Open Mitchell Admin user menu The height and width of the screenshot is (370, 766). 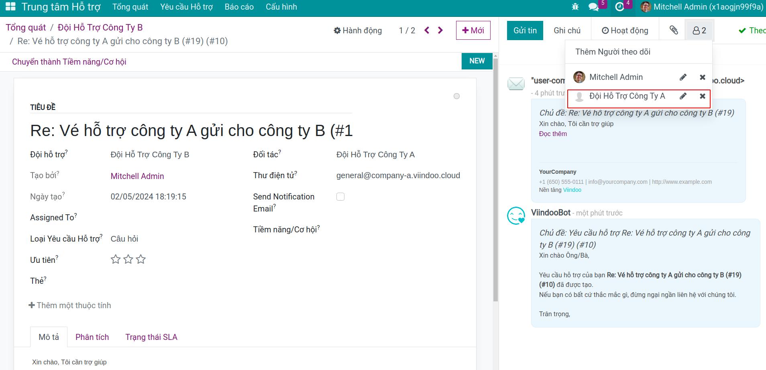(x=701, y=7)
